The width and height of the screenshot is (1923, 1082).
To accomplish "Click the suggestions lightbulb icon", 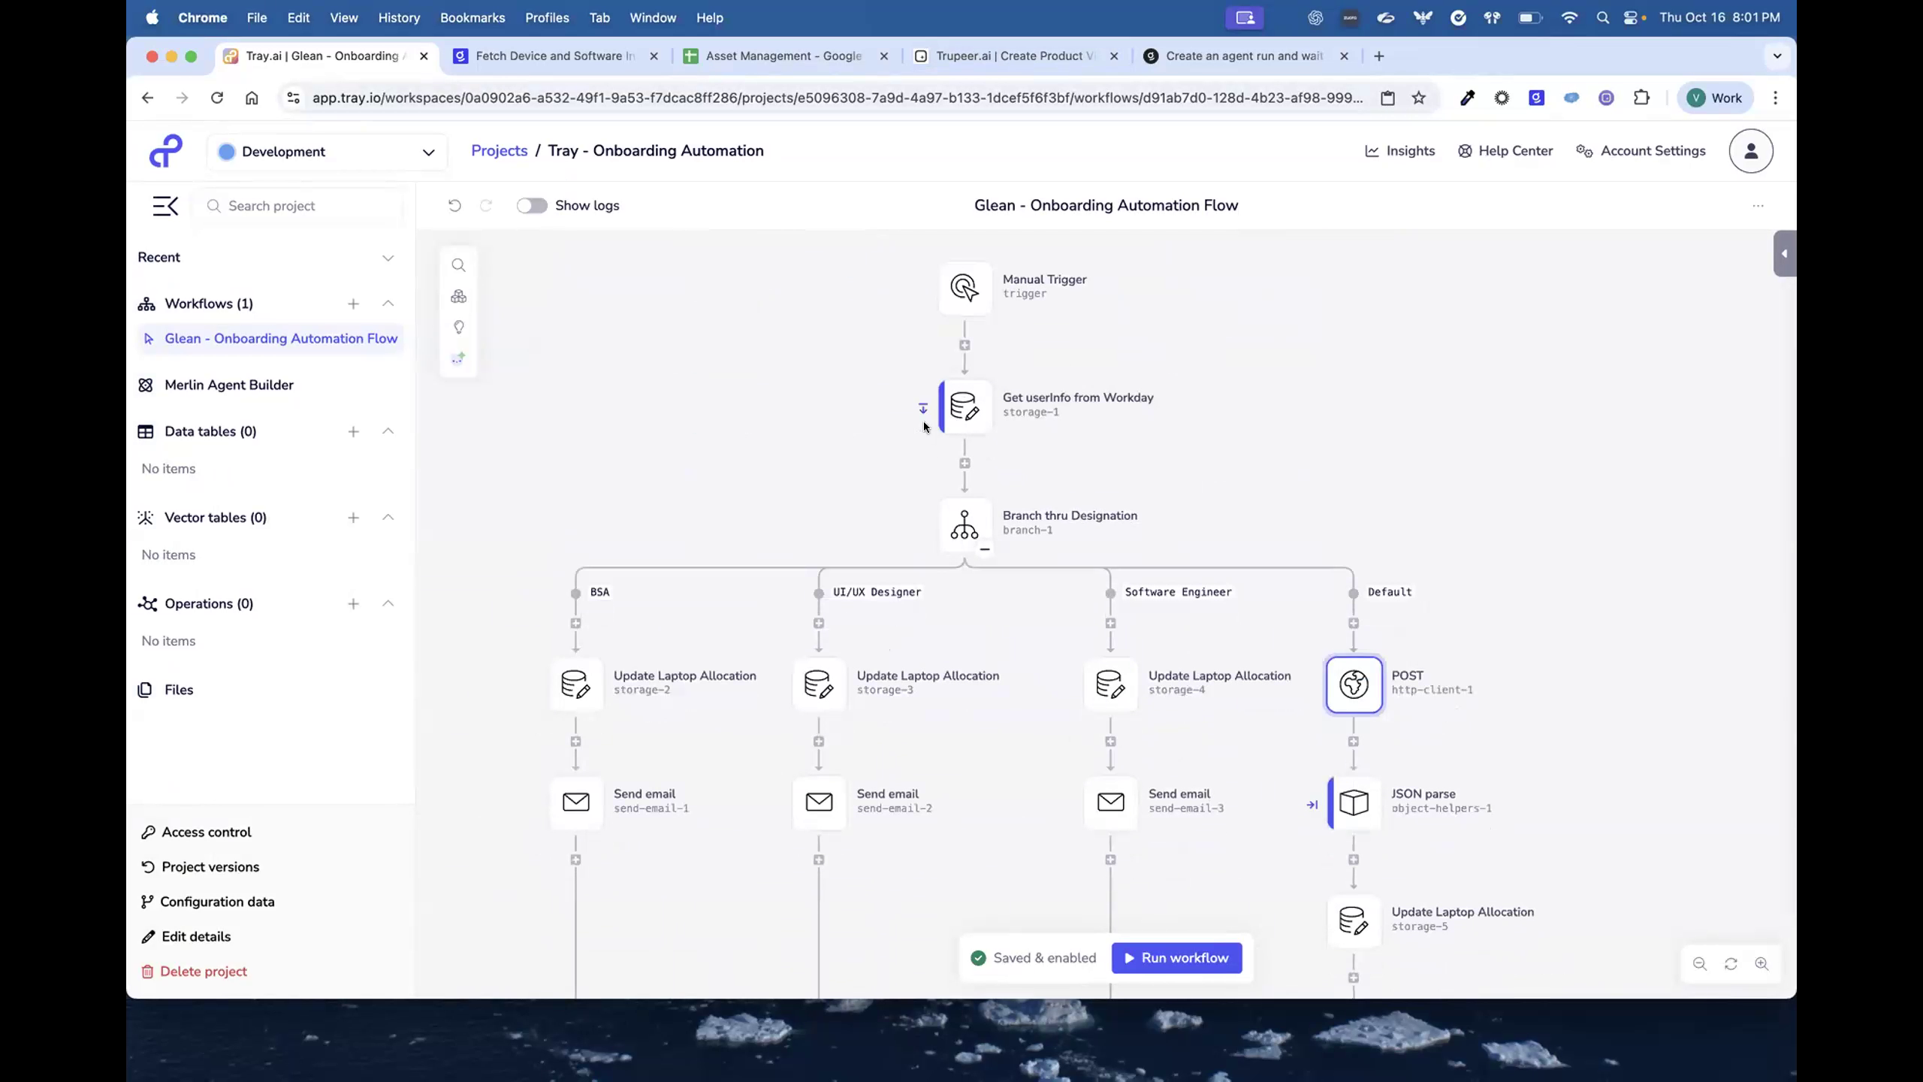I will 458,327.
